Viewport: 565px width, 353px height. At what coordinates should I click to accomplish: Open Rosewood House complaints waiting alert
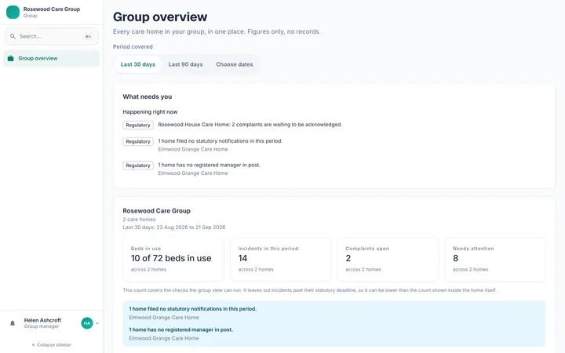point(250,125)
